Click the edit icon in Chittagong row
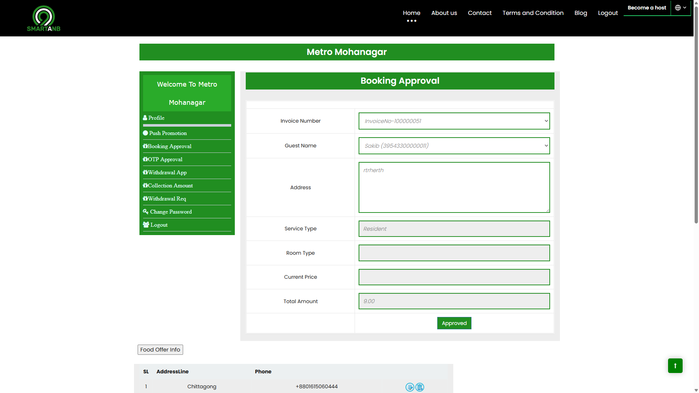Image resolution: width=699 pixels, height=393 pixels. (410, 387)
